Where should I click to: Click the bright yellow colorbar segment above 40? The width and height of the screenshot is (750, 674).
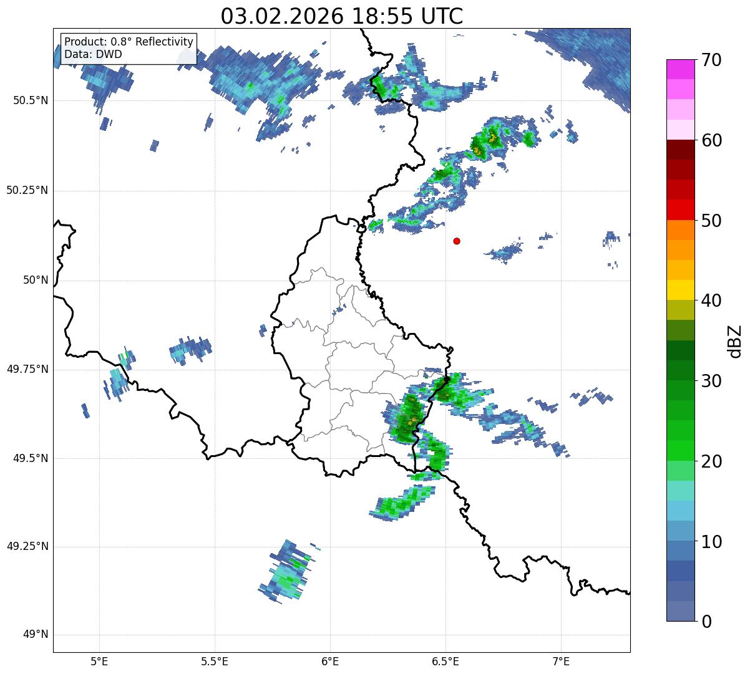[x=680, y=290]
